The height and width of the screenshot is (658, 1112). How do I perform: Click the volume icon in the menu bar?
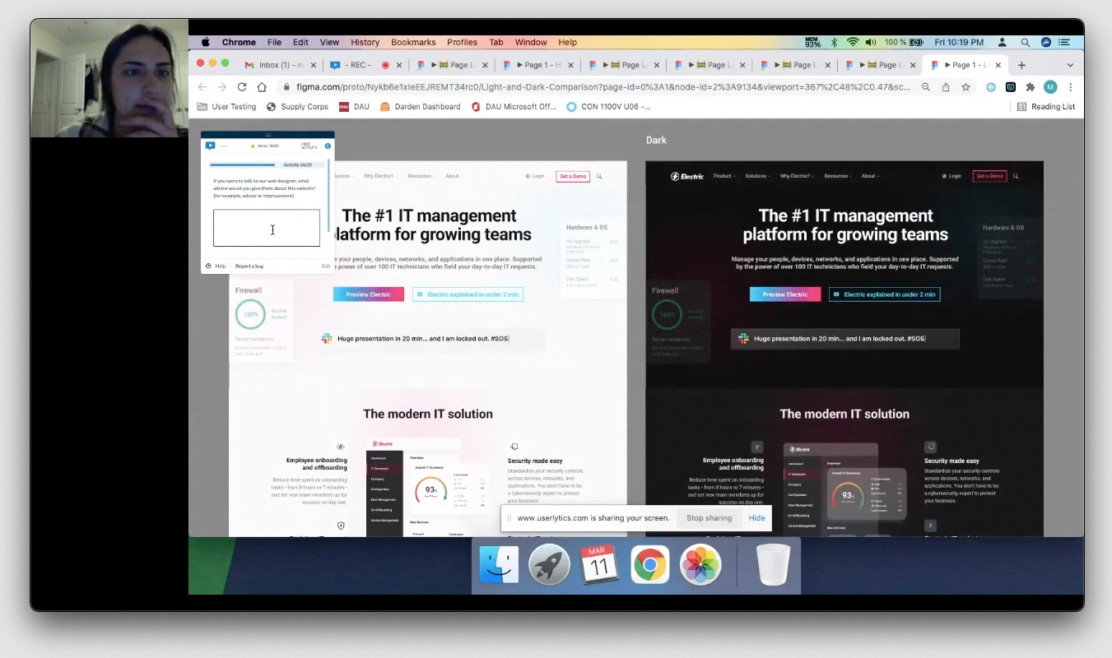[x=872, y=42]
